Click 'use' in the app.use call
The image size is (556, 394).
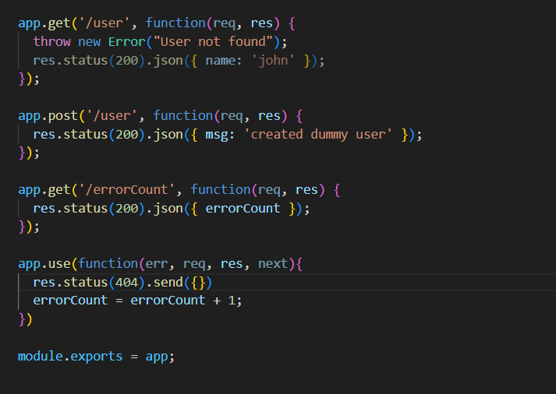[x=59, y=264]
